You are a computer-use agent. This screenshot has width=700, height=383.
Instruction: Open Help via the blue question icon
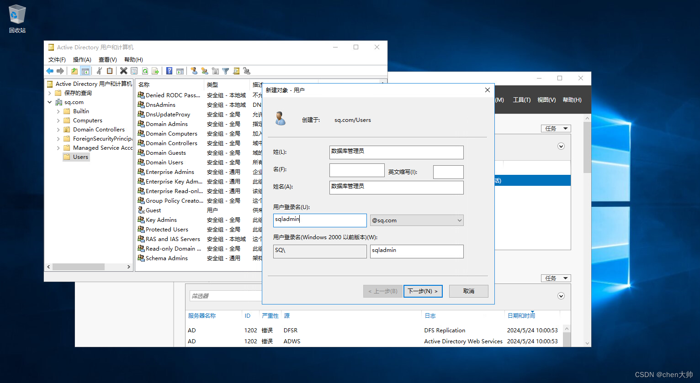[x=170, y=71]
